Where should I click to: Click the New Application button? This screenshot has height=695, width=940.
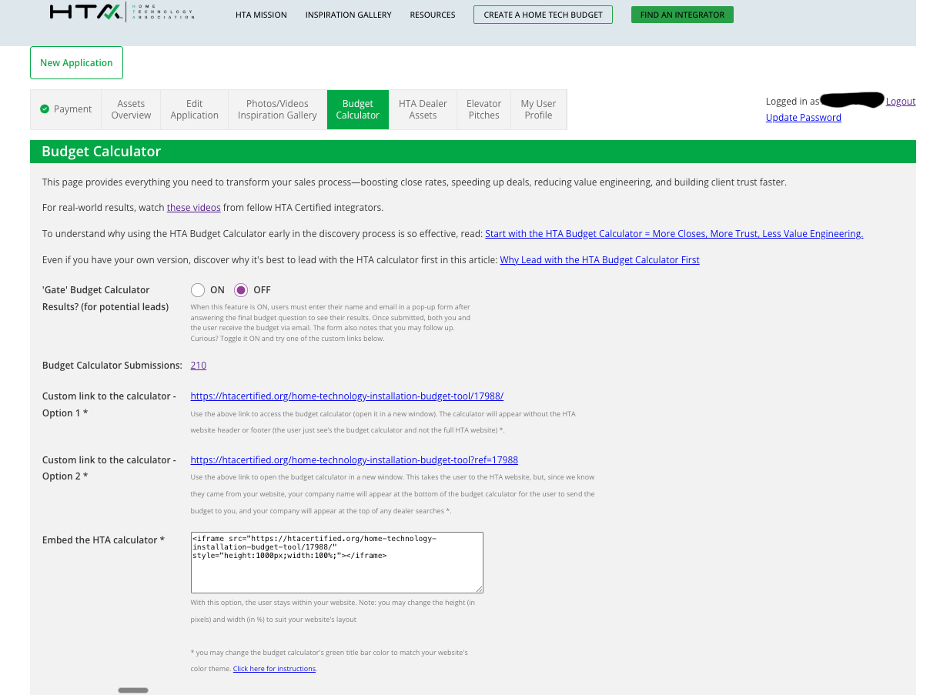(x=76, y=63)
